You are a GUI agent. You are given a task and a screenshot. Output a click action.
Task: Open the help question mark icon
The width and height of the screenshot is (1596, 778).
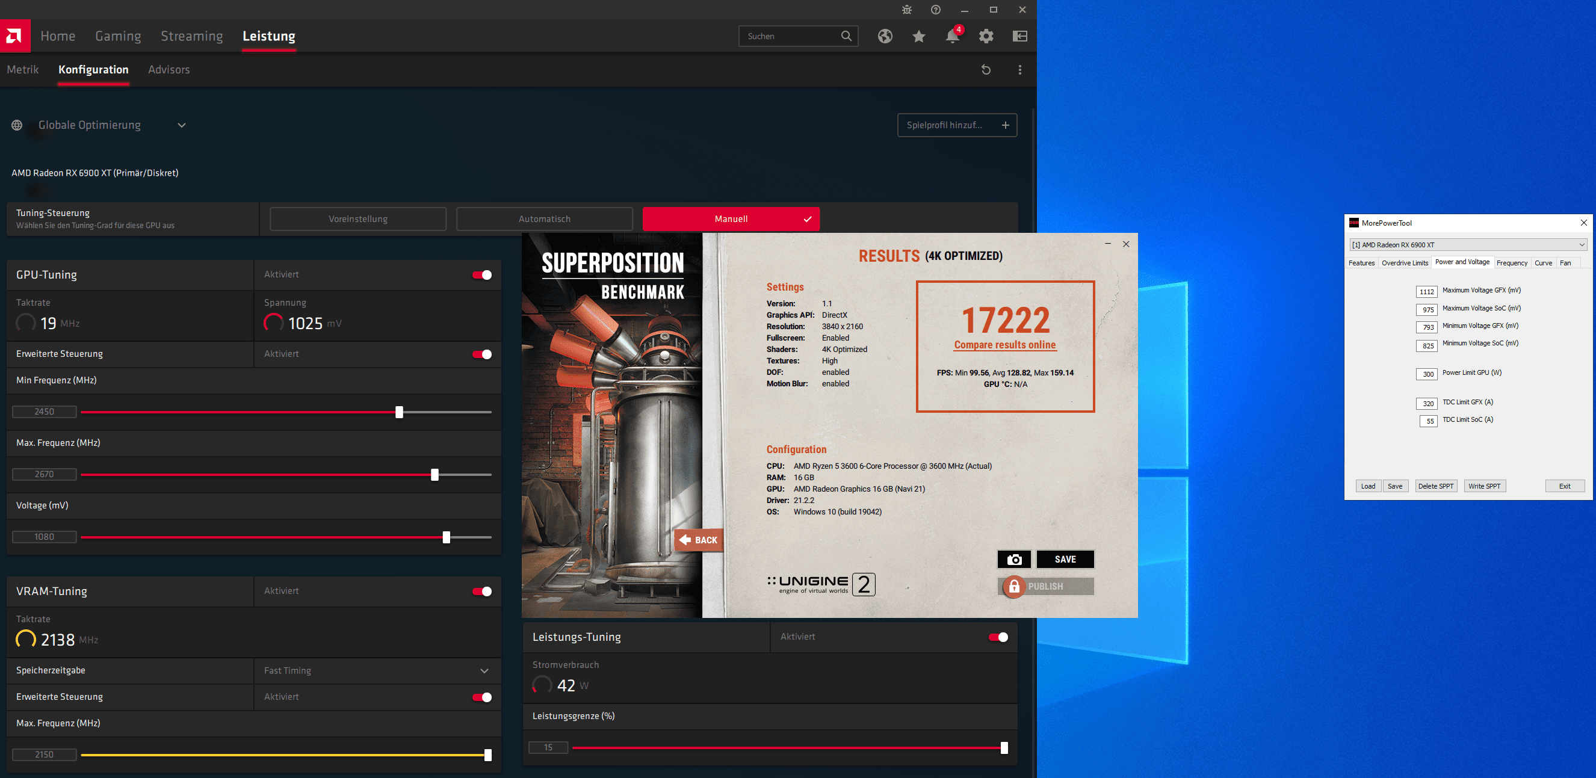click(936, 10)
